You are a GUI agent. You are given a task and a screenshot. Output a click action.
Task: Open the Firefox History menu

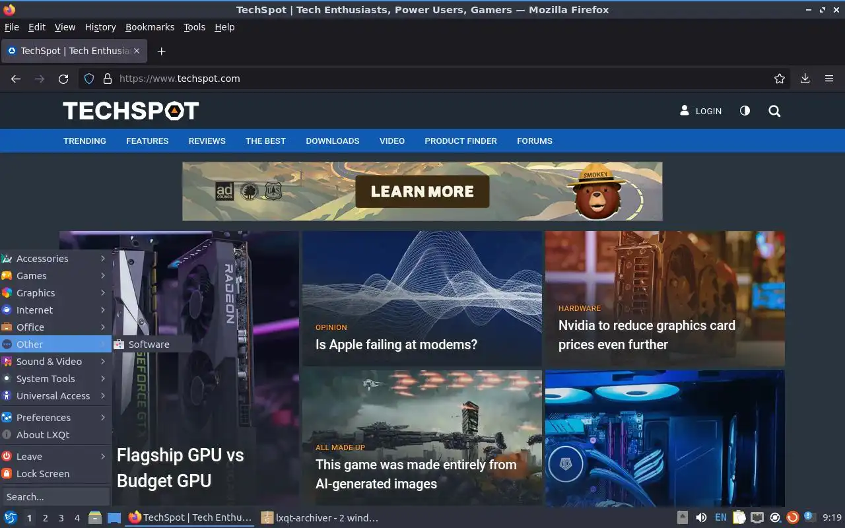click(100, 27)
